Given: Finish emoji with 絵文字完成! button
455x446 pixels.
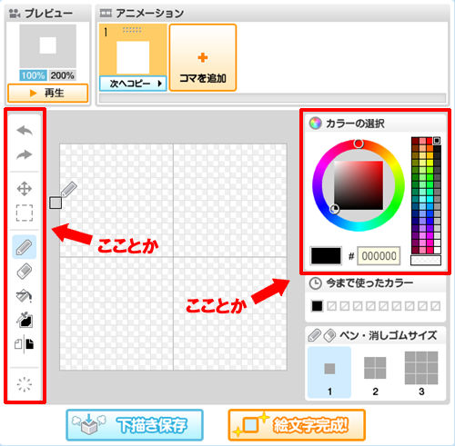Looking at the screenshot, I should click(x=297, y=425).
